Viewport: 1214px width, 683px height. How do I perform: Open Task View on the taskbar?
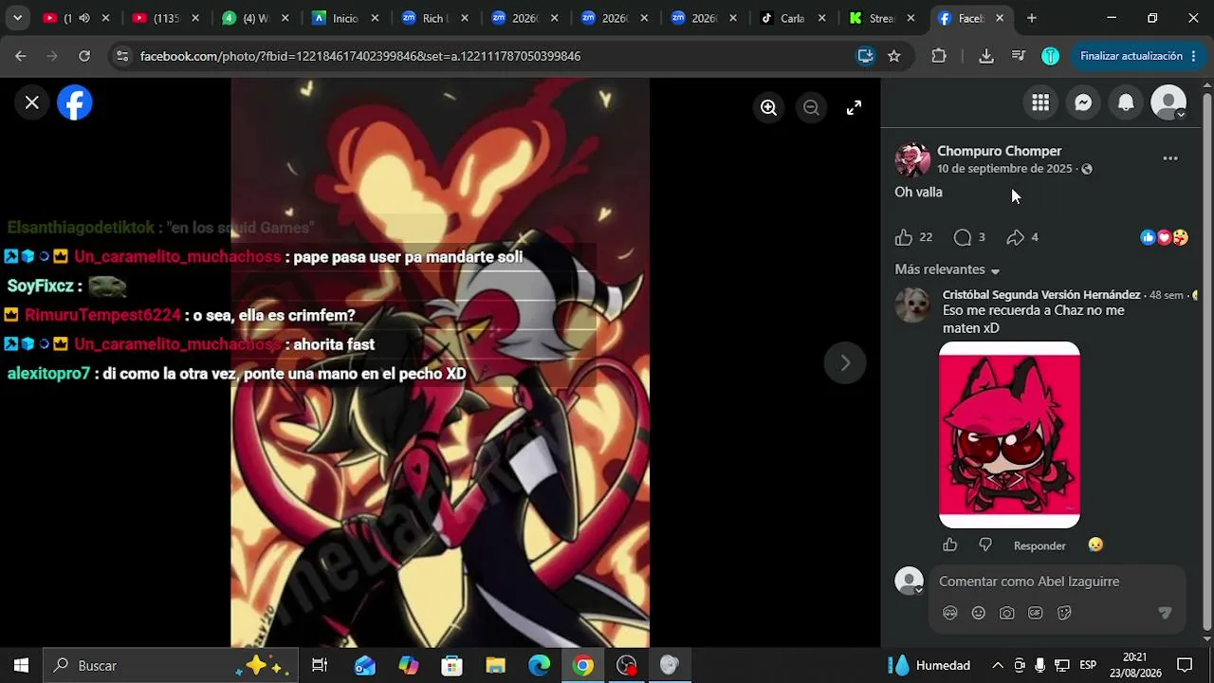[320, 666]
